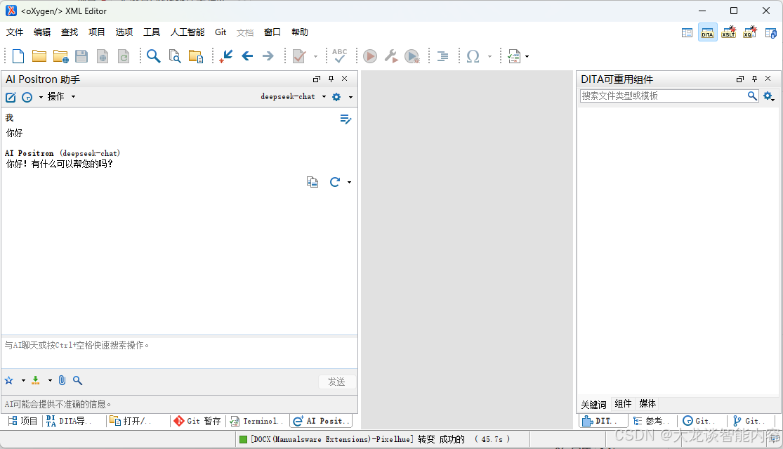Click the document checklist toolbar icon

pyautogui.click(x=514, y=56)
